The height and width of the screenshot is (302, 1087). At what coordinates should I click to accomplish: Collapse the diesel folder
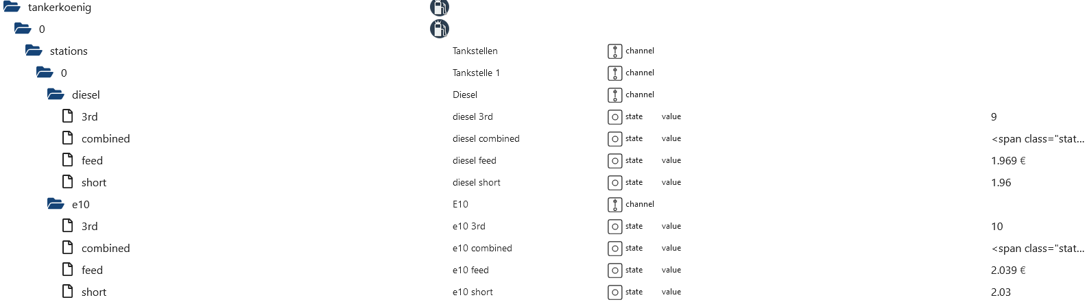pyautogui.click(x=56, y=95)
